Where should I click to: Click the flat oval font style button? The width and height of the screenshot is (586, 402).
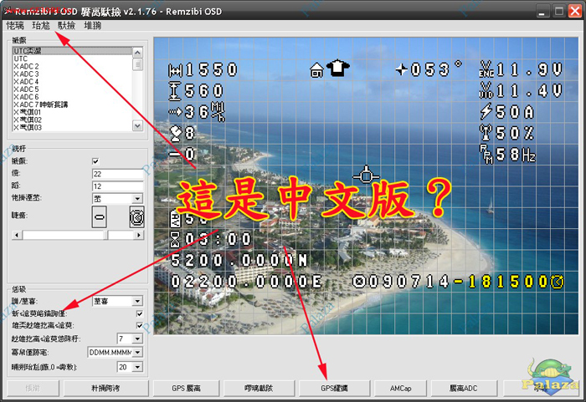99,216
